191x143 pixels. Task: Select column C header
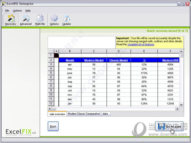tap(94, 51)
